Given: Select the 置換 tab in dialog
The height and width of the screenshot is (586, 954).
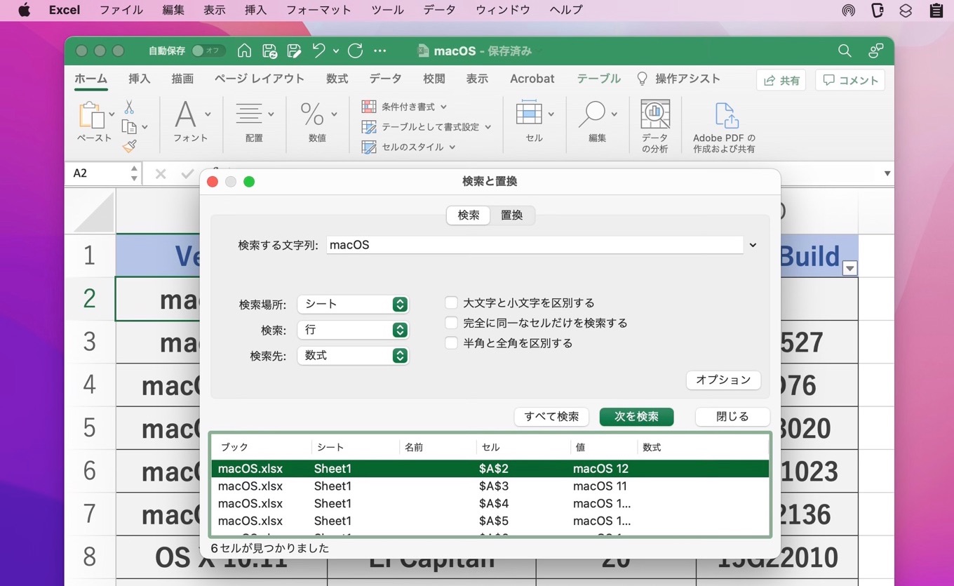Looking at the screenshot, I should tap(512, 215).
